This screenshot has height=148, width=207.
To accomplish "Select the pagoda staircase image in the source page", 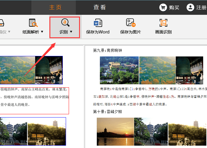I will [13, 131].
